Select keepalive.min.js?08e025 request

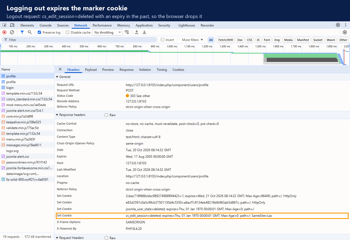click(x=27, y=122)
